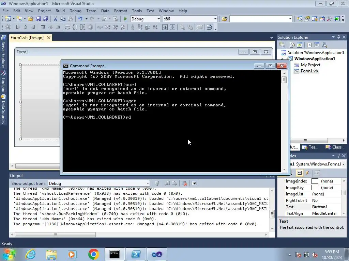Viewport: 349px width, 261px height.
Task: Click the Events lightning bolt in Properties
Action: (x=308, y=173)
